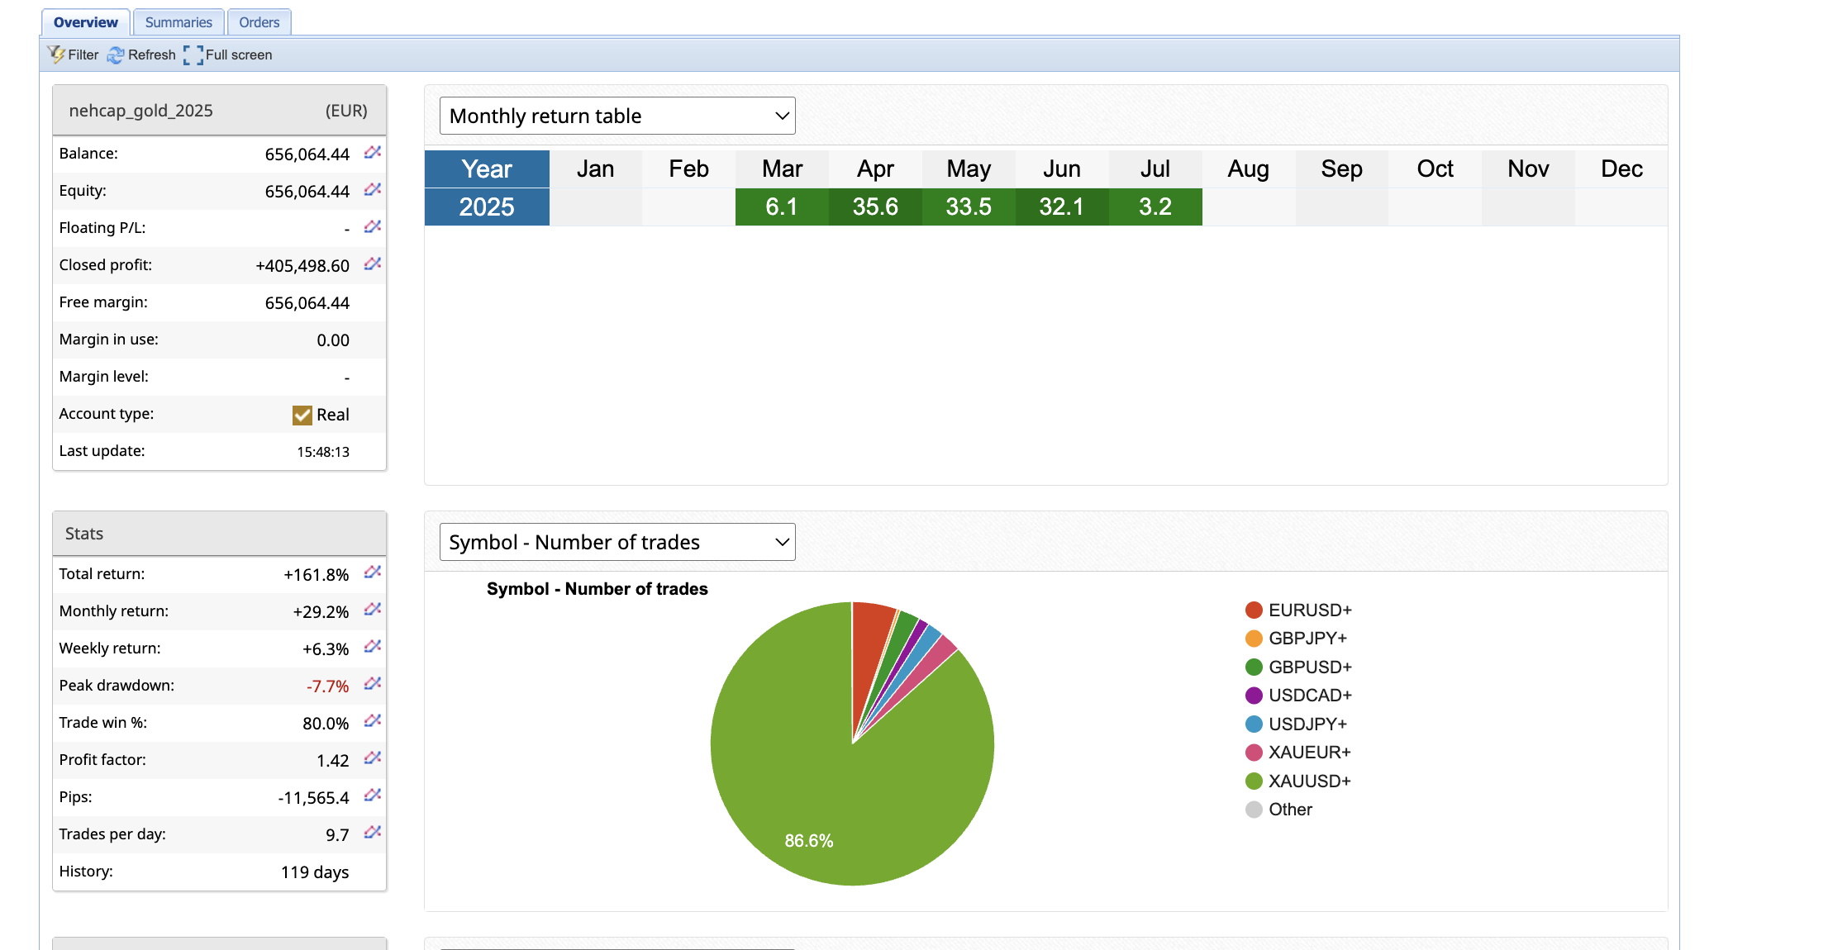Viewport: 1833px width, 950px height.
Task: Open chart icon for Total return
Action: [x=373, y=572]
